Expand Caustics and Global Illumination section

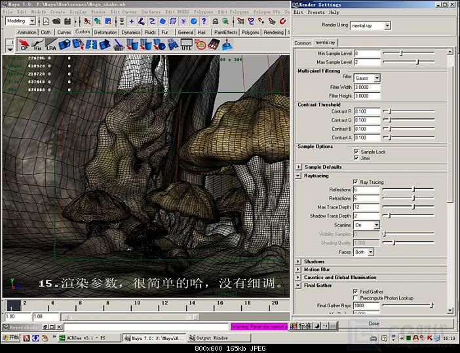[x=298, y=277]
